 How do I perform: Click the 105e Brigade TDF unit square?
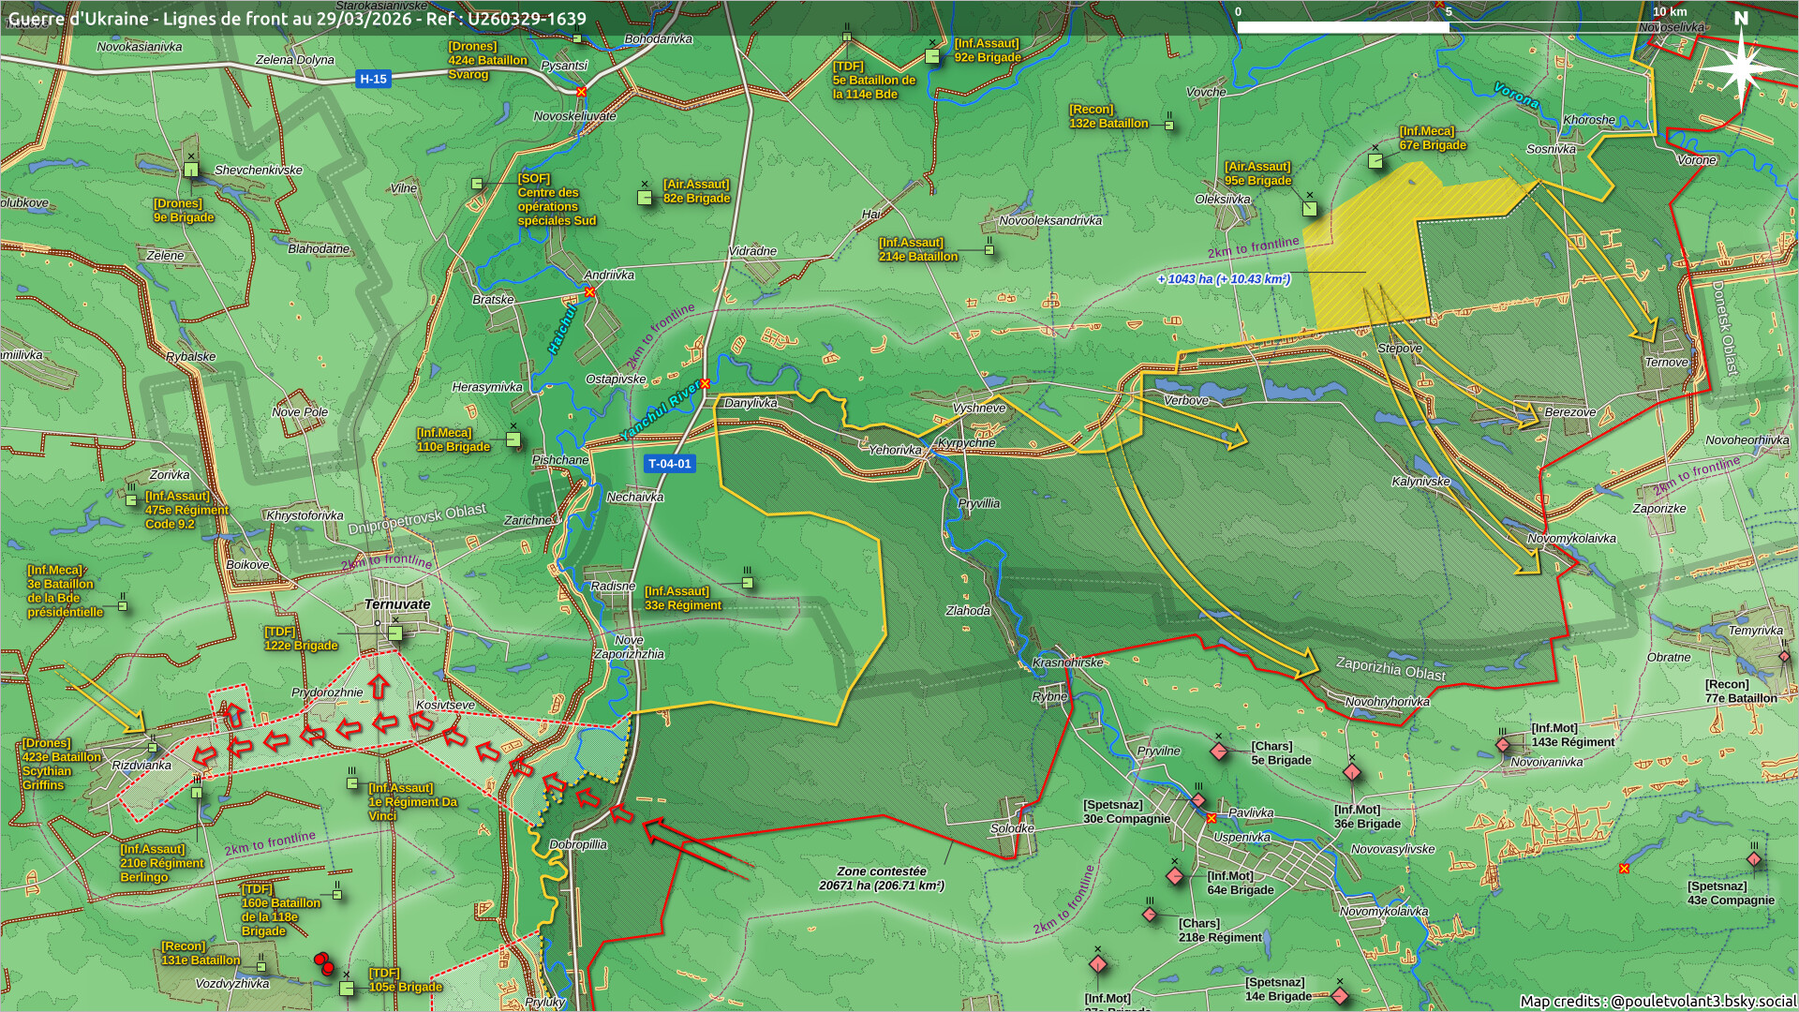tap(347, 989)
